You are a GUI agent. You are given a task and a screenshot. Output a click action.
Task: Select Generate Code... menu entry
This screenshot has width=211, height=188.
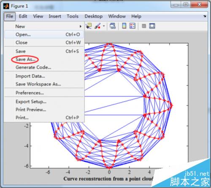[44, 67]
